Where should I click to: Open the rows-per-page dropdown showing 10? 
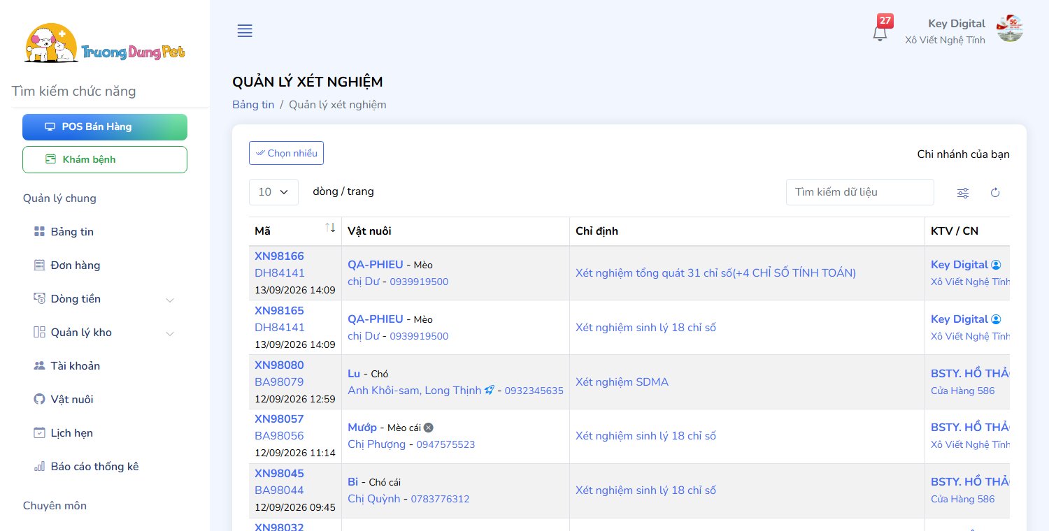(x=273, y=192)
